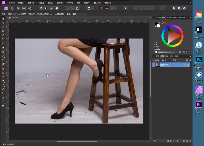The height and width of the screenshot is (146, 204).
Task: Select the Text tool (A icon)
Action: [3, 97]
